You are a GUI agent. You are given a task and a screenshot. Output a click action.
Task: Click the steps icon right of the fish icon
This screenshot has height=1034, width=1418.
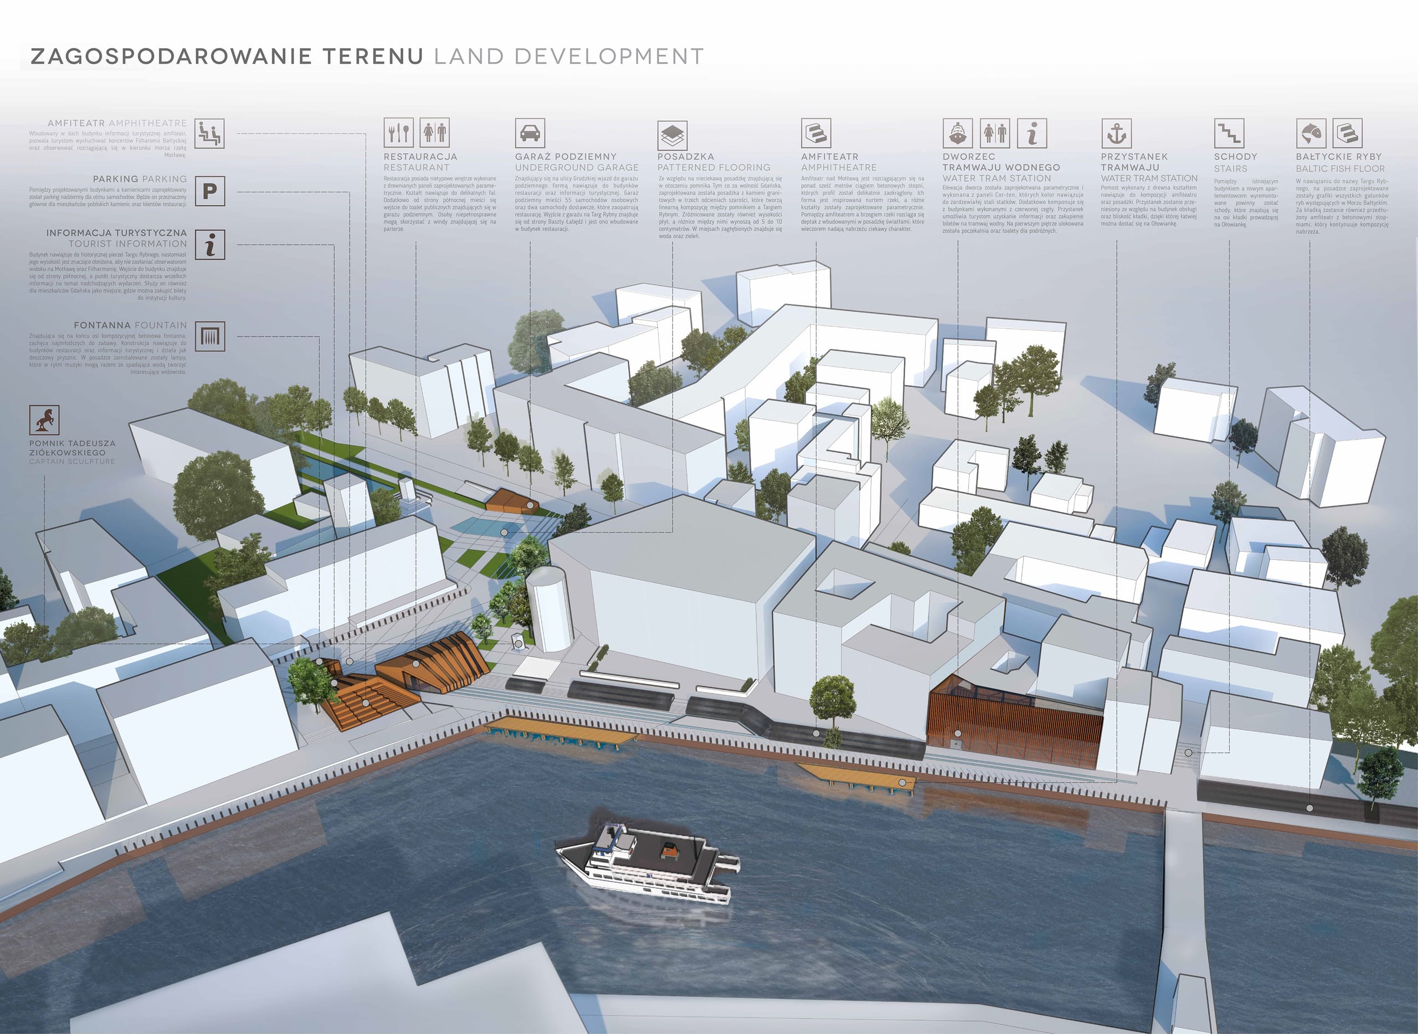(1347, 134)
